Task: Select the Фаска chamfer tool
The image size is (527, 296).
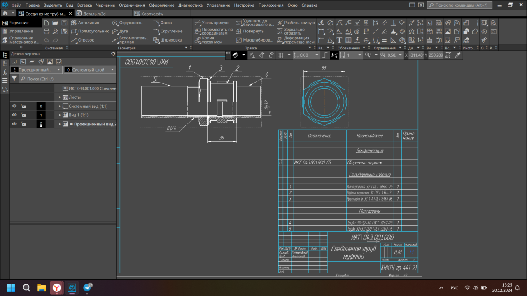Action: [x=163, y=23]
